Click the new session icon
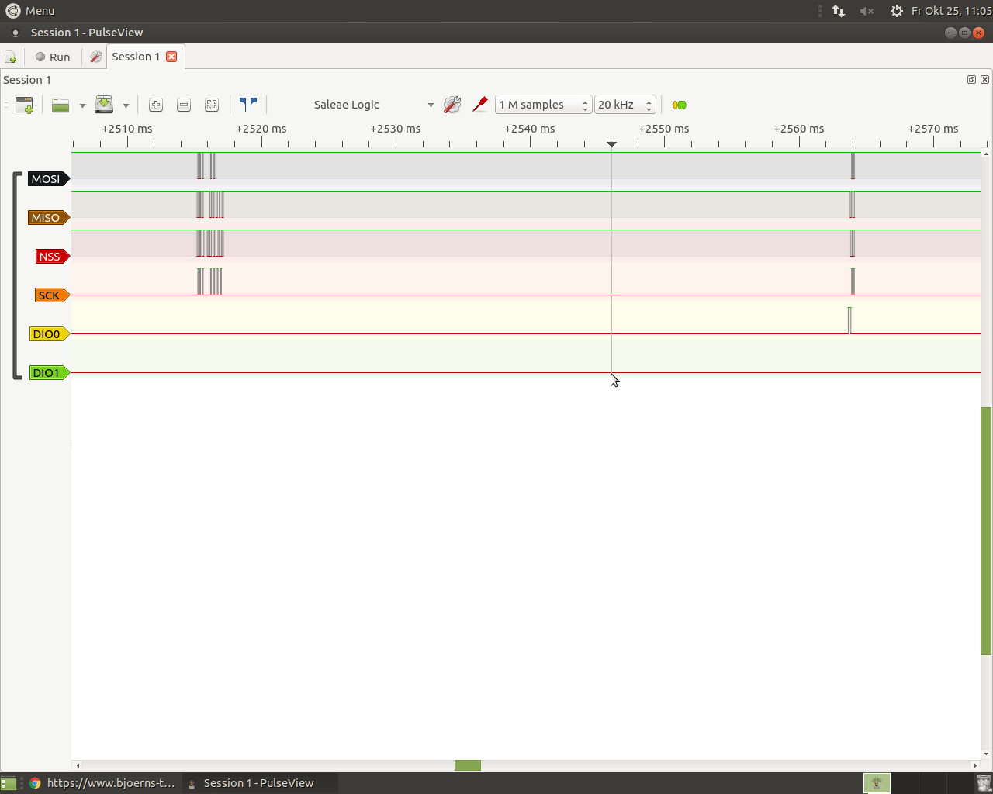 (x=11, y=57)
